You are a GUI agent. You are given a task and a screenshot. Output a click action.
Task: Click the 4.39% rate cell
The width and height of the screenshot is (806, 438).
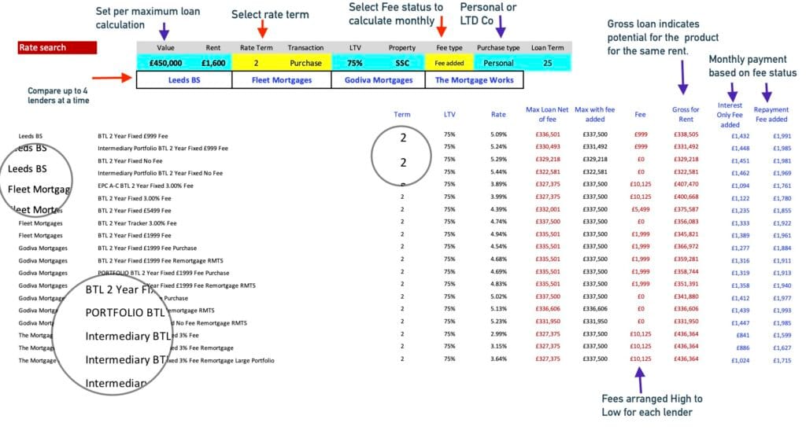tap(498, 209)
